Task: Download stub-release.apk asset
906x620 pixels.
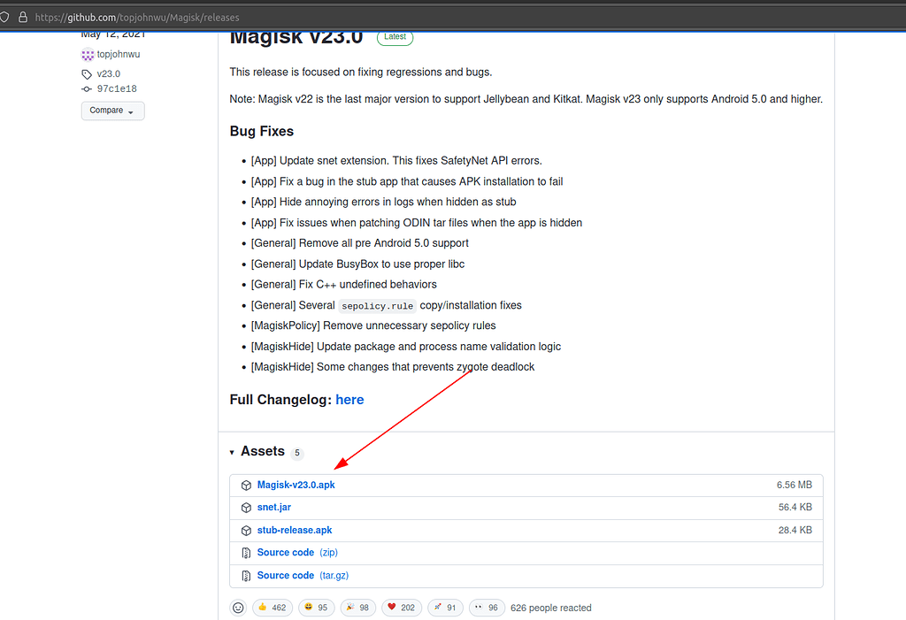Action: click(295, 530)
